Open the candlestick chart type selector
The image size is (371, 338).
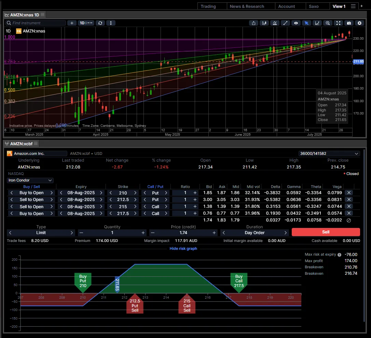point(264,23)
